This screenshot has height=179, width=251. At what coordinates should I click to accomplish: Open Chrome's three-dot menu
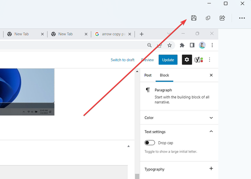(x=212, y=45)
